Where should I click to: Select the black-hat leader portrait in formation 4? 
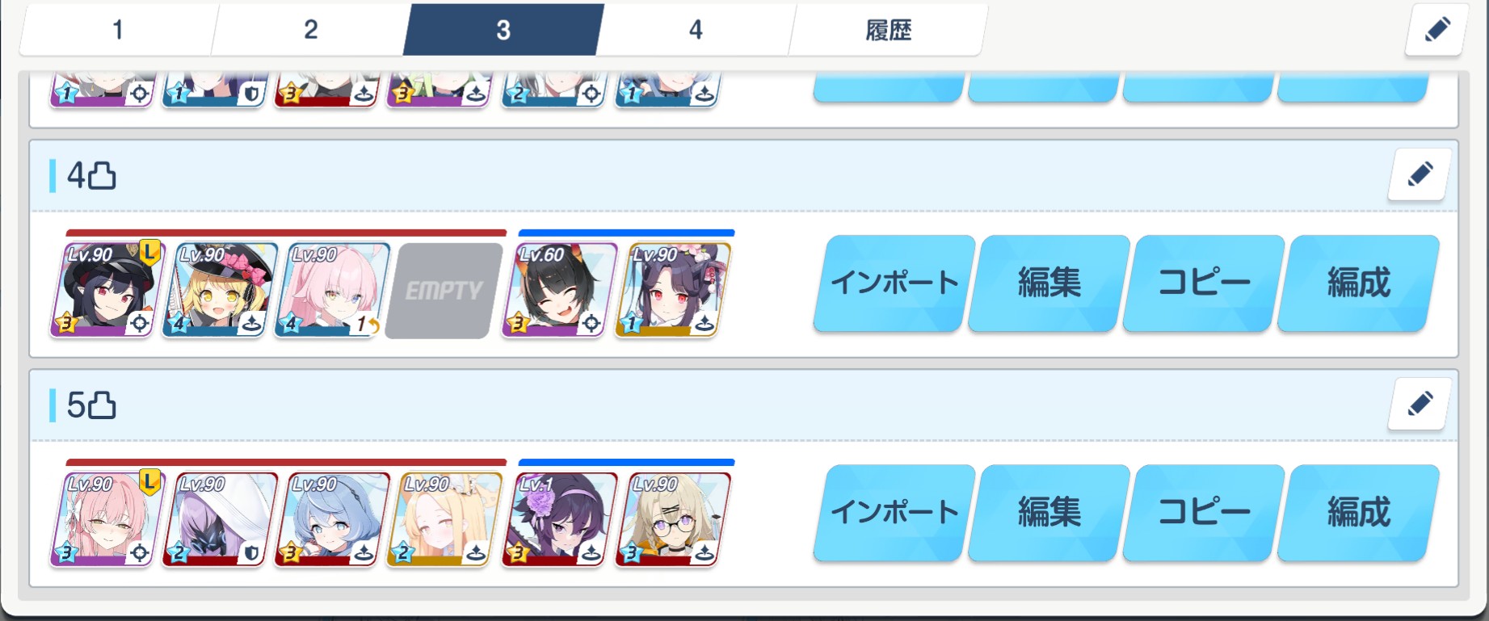(x=107, y=290)
